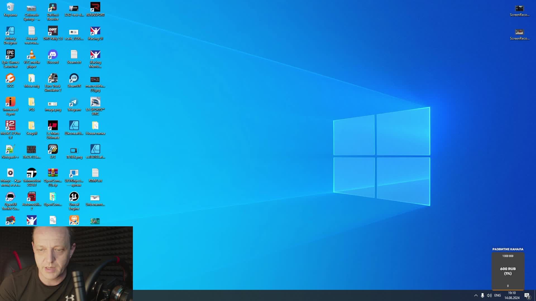Viewport: 536px width, 301px height.
Task: Click the Discord desktop shortcut
Action: (53, 55)
